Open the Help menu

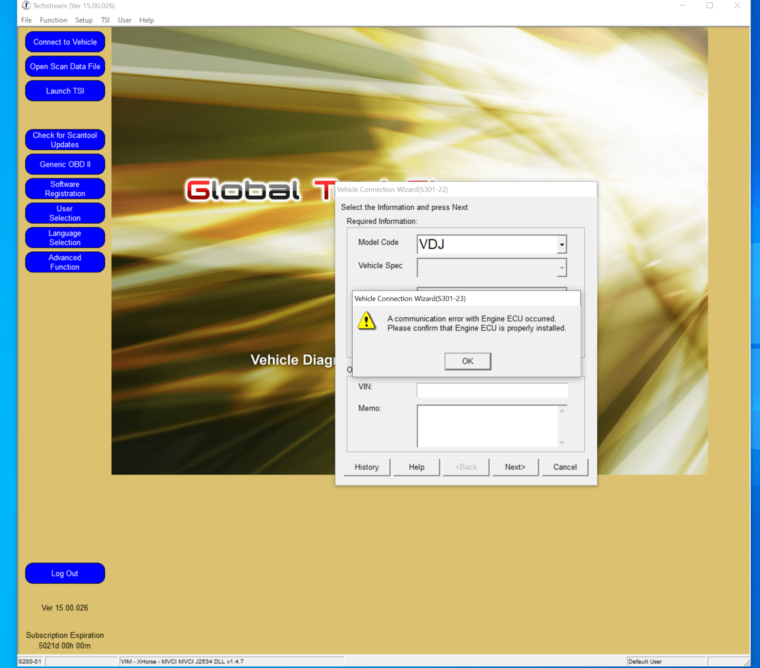(146, 20)
